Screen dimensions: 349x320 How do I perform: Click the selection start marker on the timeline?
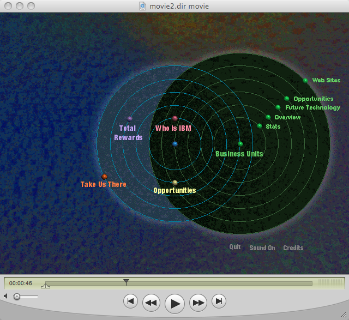(x=45, y=285)
